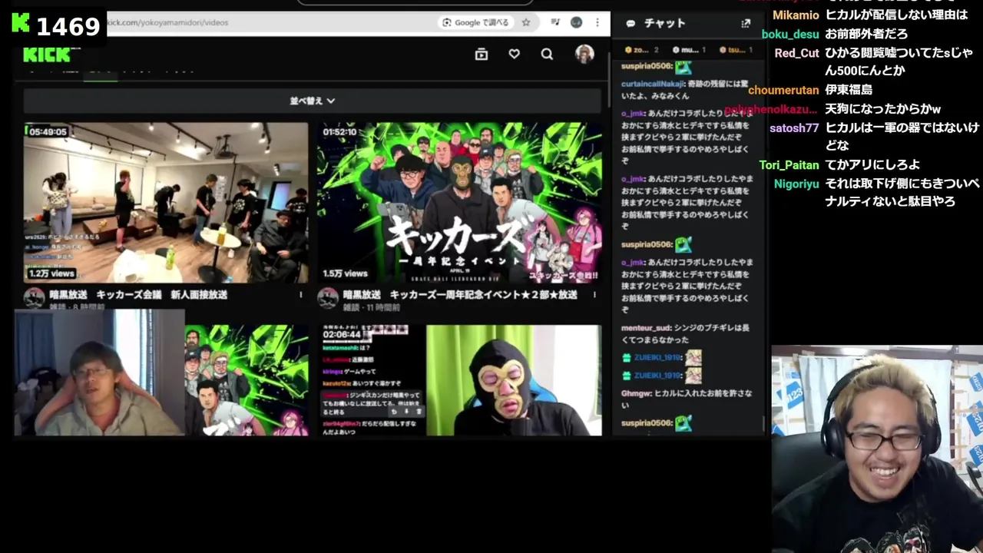Click Google で調べる lens button
The width and height of the screenshot is (983, 553).
[475, 22]
